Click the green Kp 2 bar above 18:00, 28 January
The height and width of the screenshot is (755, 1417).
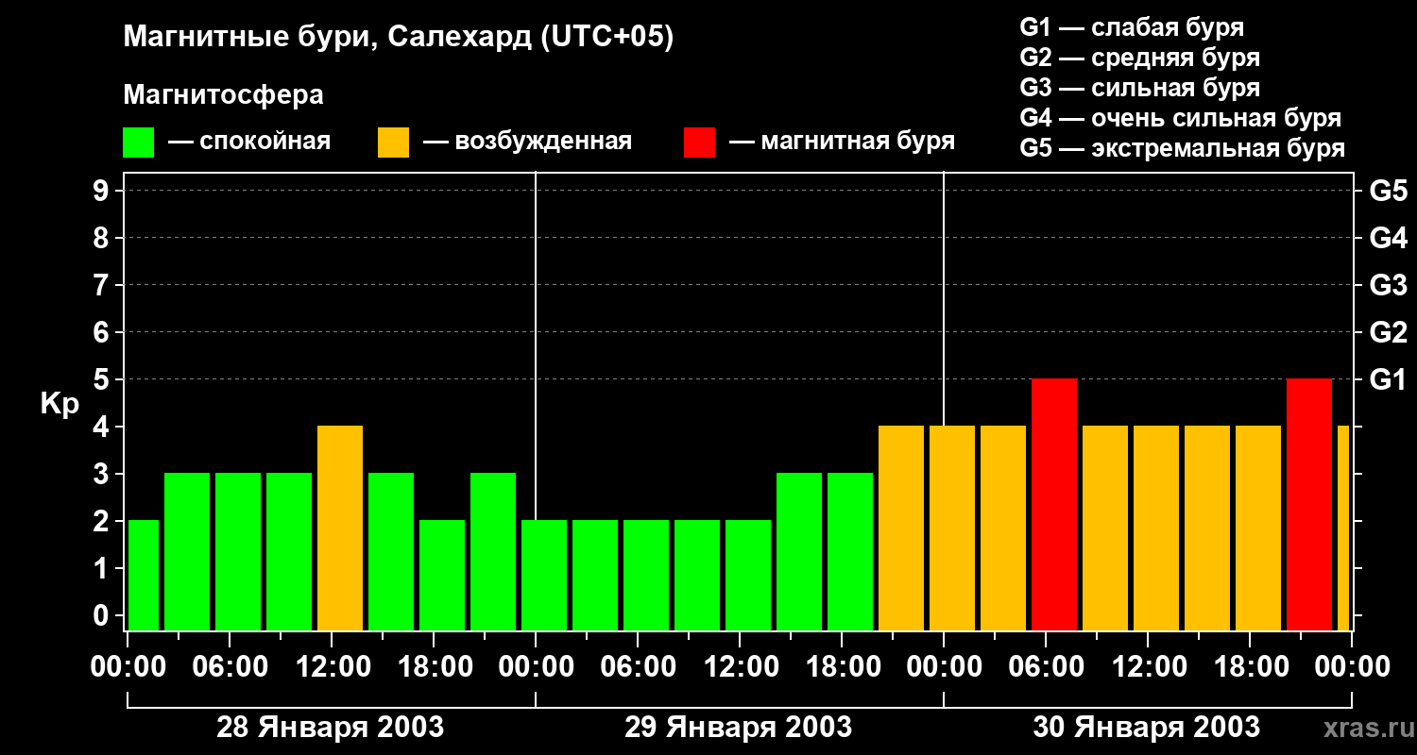pos(442,576)
